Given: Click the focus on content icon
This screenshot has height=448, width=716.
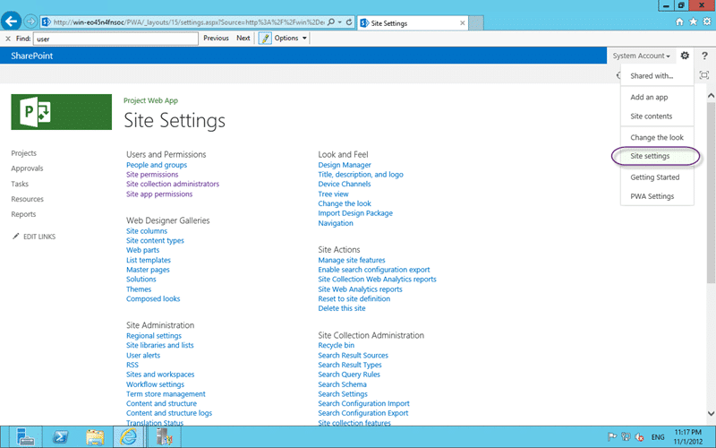Looking at the screenshot, I should point(704,75).
